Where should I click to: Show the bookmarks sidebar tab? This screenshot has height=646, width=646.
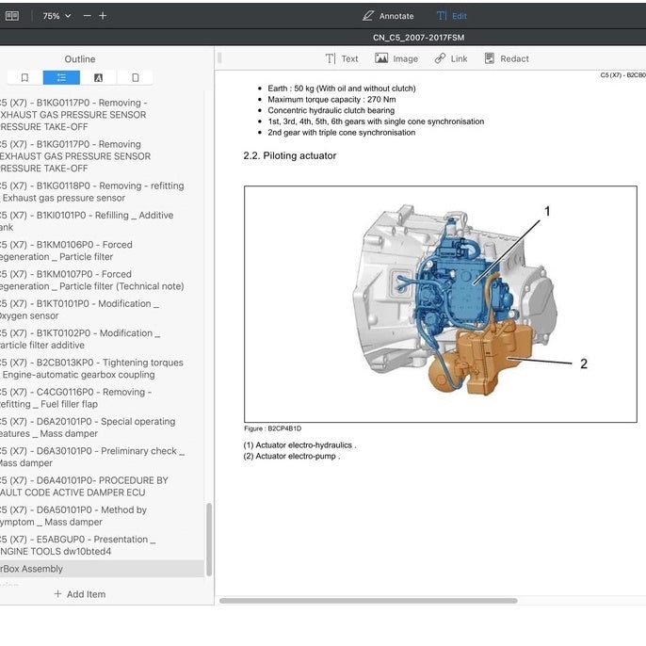click(24, 78)
